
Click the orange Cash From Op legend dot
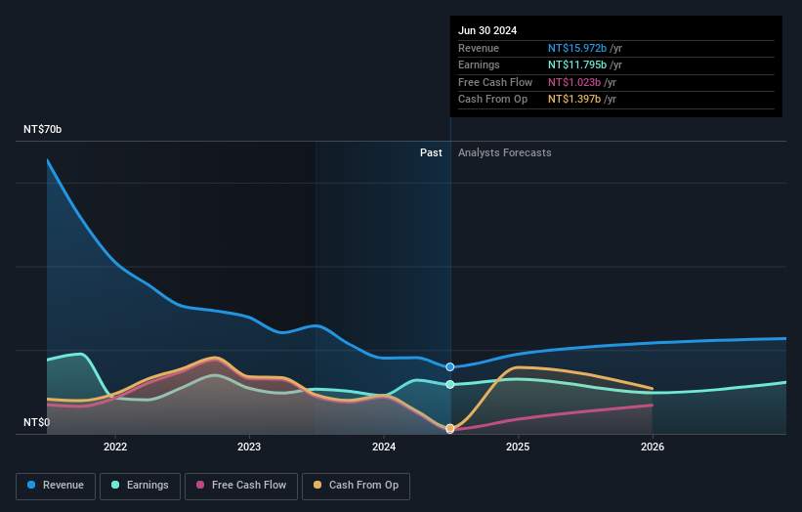[317, 485]
